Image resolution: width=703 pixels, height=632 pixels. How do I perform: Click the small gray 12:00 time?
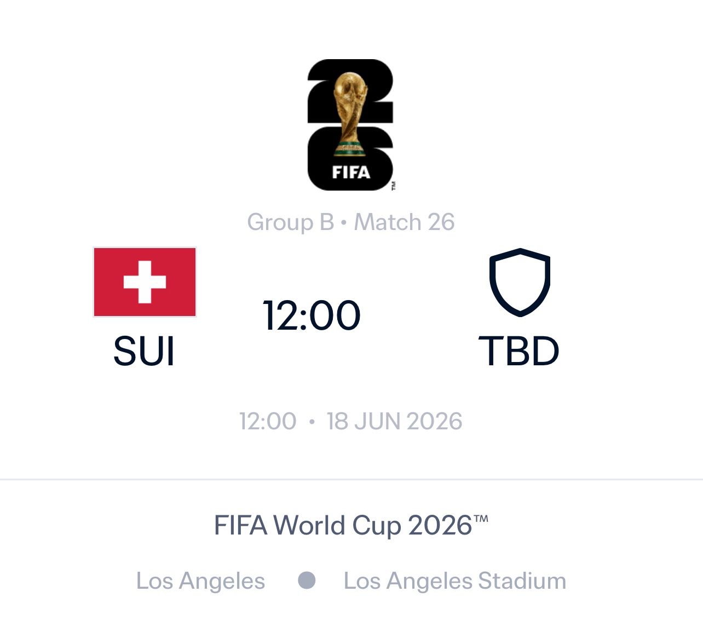tap(268, 422)
